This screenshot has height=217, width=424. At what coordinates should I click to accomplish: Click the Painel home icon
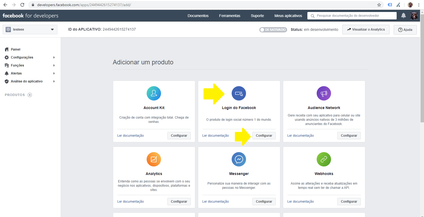7,49
